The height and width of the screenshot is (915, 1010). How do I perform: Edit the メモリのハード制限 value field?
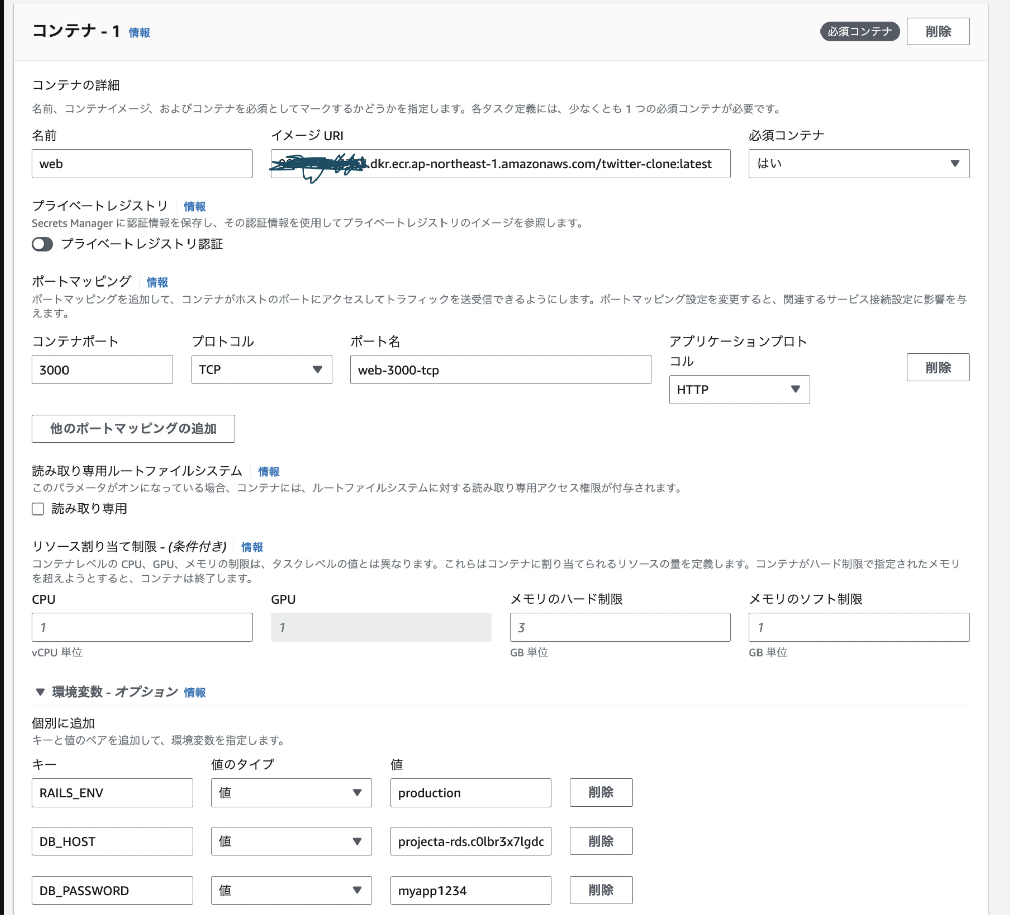point(619,627)
